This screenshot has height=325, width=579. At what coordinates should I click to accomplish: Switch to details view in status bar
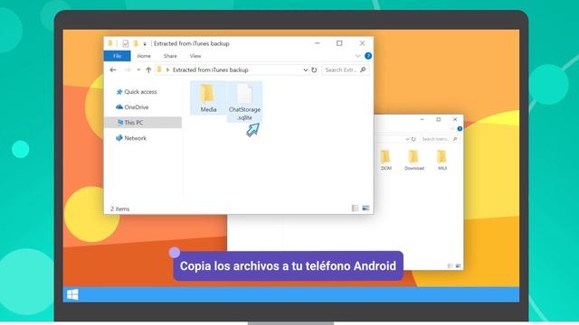click(355, 209)
